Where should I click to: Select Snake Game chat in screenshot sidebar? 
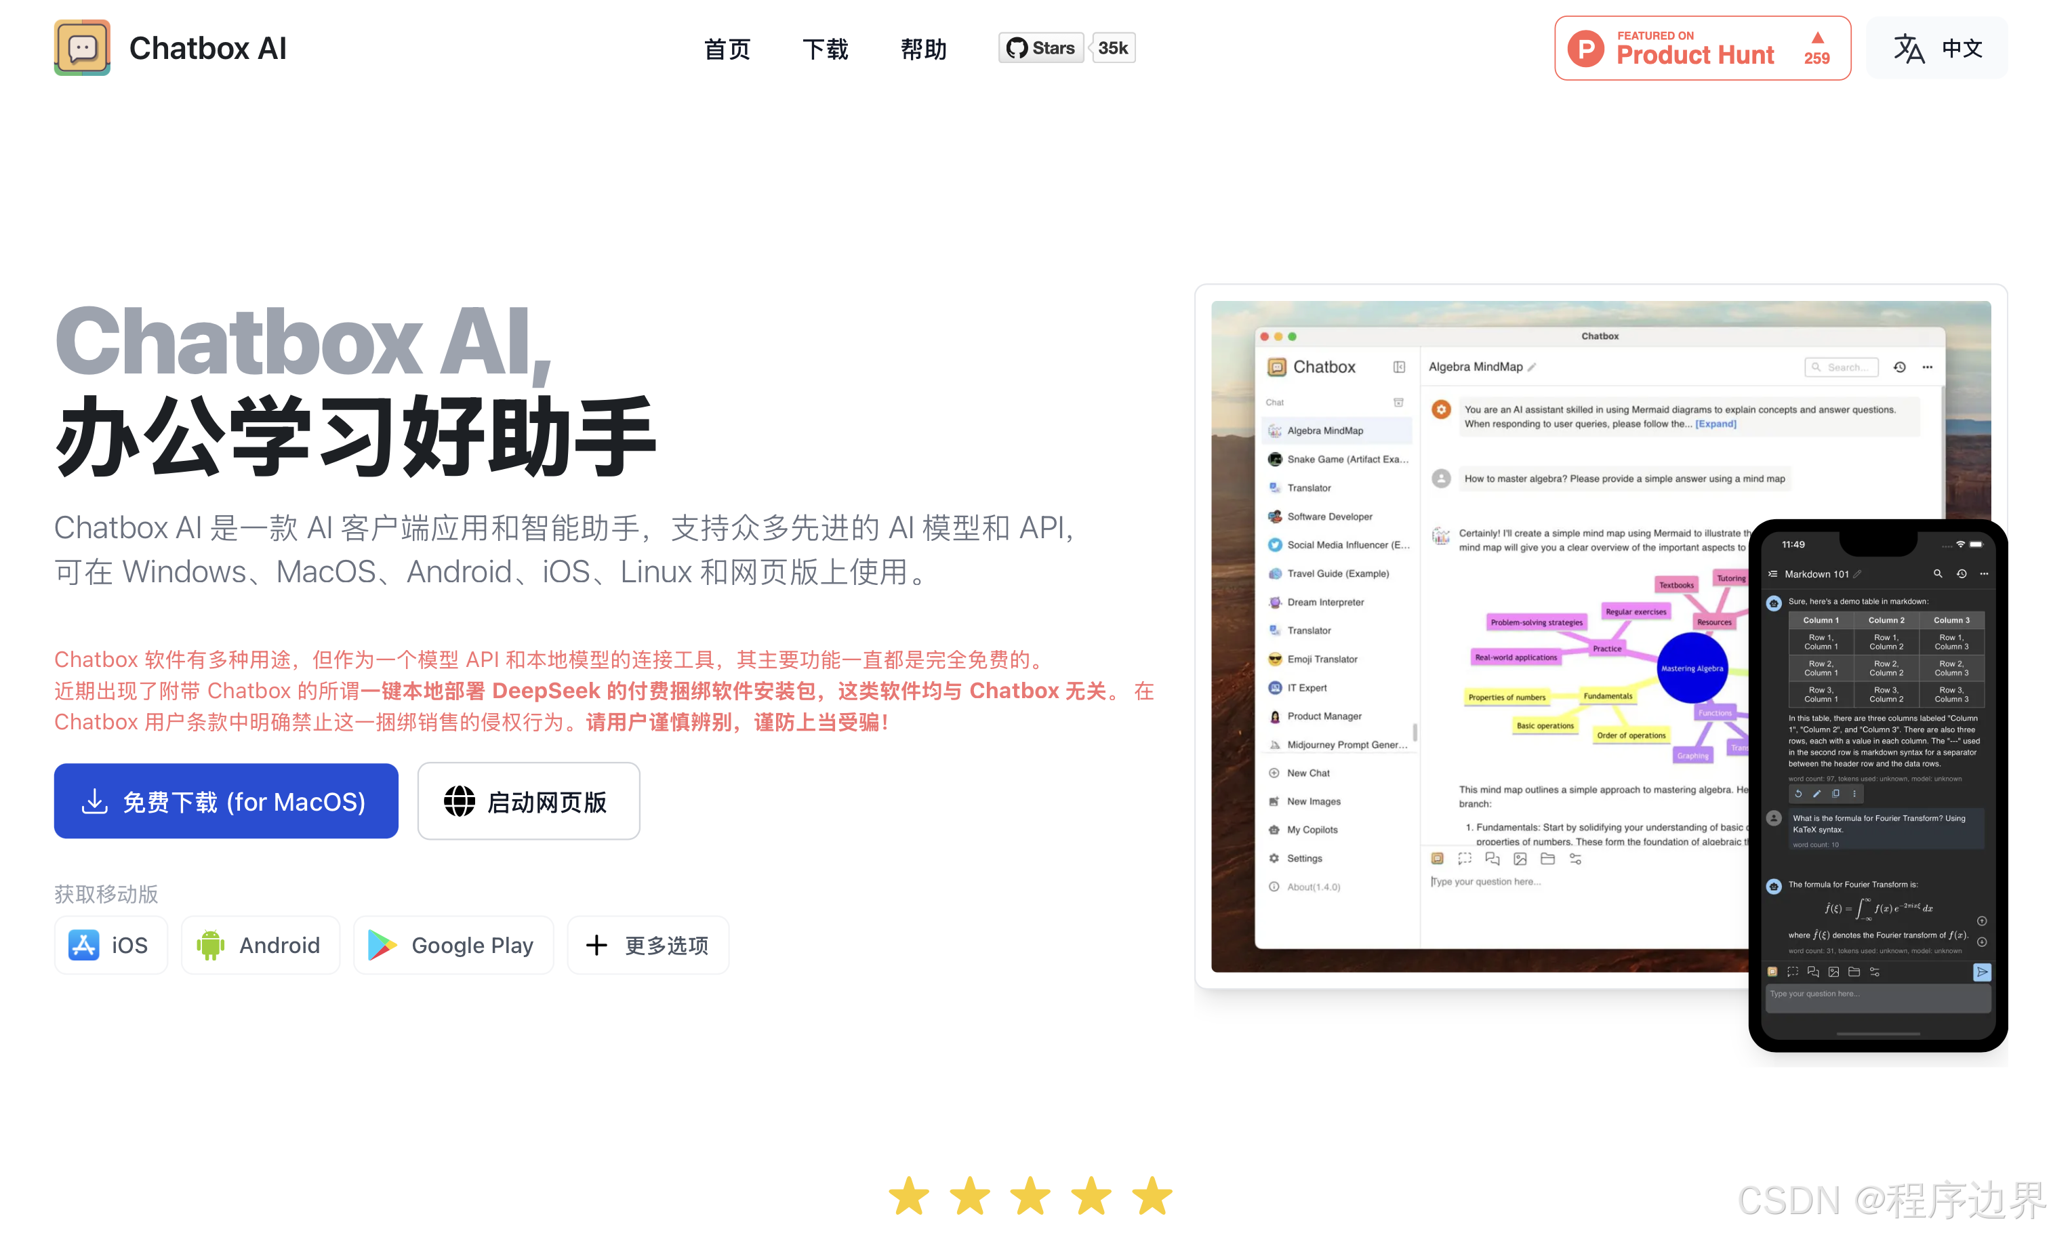point(1337,458)
